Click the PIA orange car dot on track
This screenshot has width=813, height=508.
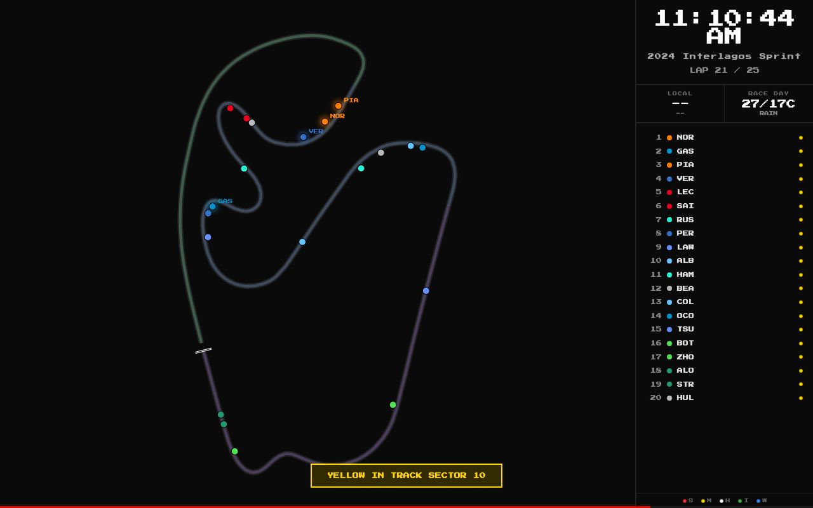pyautogui.click(x=339, y=105)
